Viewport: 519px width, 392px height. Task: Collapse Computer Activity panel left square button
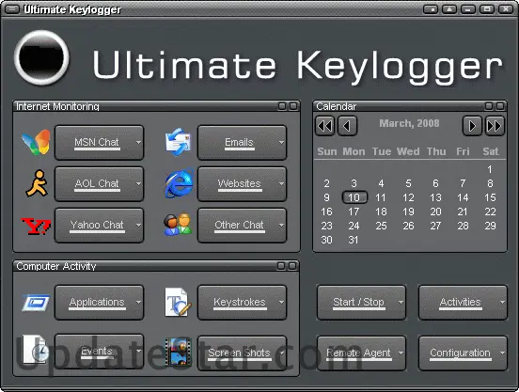pyautogui.click(x=281, y=266)
